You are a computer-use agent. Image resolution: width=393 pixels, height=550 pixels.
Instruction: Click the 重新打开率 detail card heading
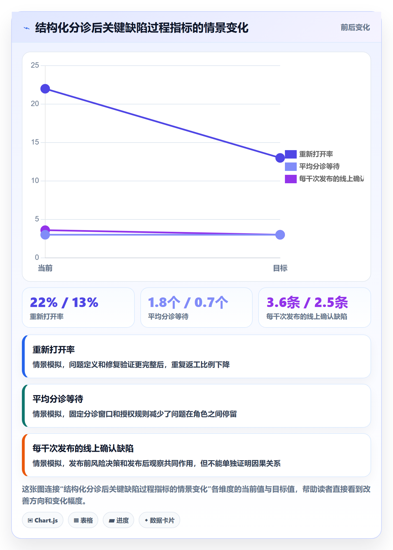coord(54,350)
